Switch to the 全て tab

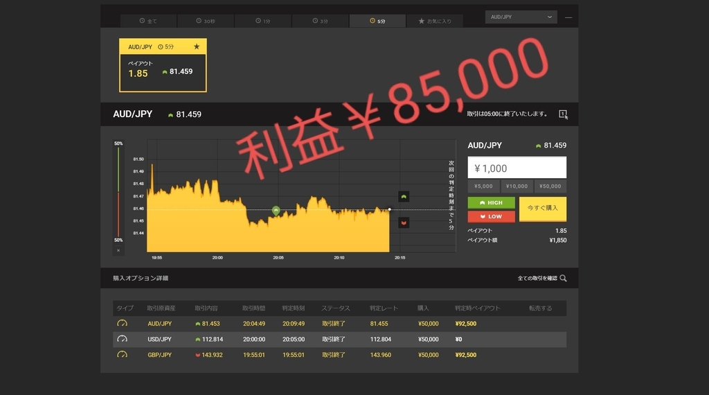point(148,21)
